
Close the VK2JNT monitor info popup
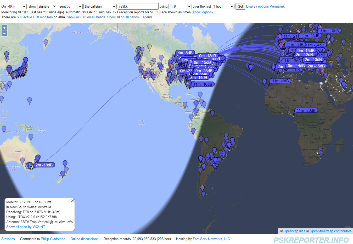(72, 201)
